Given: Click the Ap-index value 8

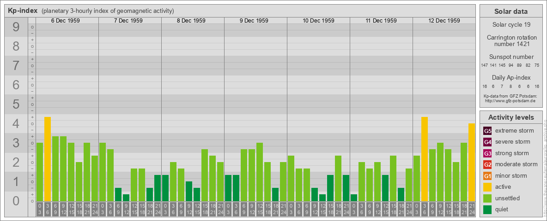Looking at the screenshot, I should coord(511,86).
